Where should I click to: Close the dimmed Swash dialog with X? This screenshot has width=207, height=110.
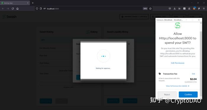coord(129,44)
